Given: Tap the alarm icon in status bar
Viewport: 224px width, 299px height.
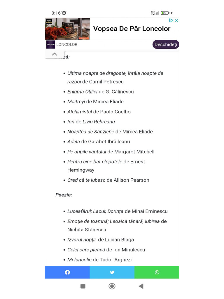Looking at the screenshot, I should [x=64, y=13].
